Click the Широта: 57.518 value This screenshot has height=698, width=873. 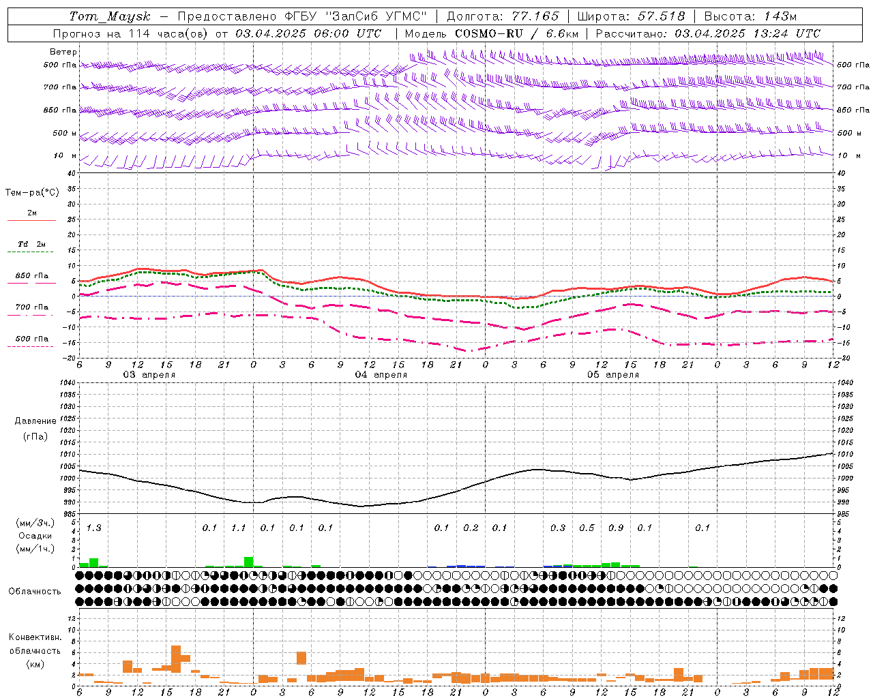coord(631,16)
